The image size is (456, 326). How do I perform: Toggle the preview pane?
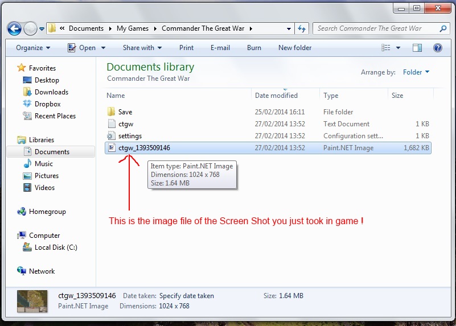point(417,48)
